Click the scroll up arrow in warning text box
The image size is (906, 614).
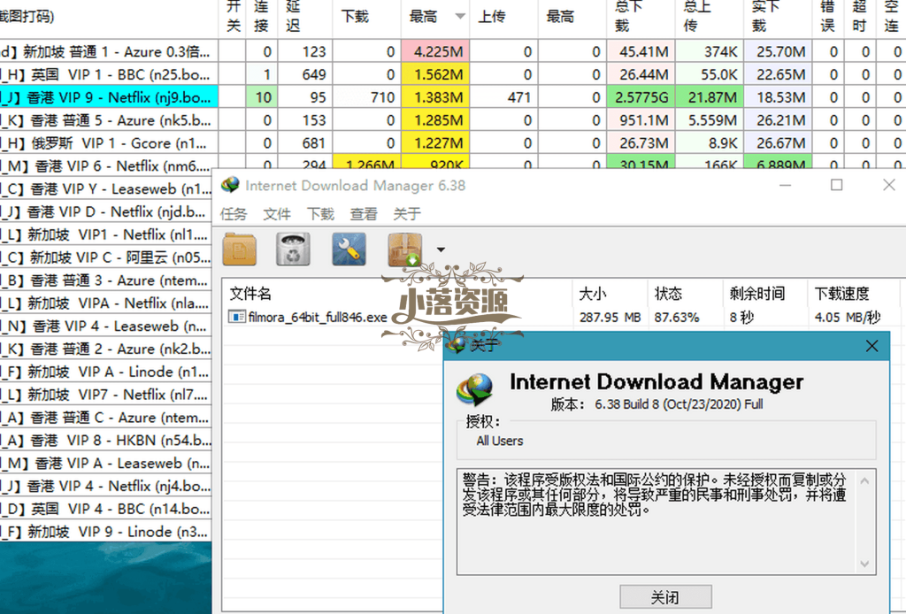tap(864, 480)
